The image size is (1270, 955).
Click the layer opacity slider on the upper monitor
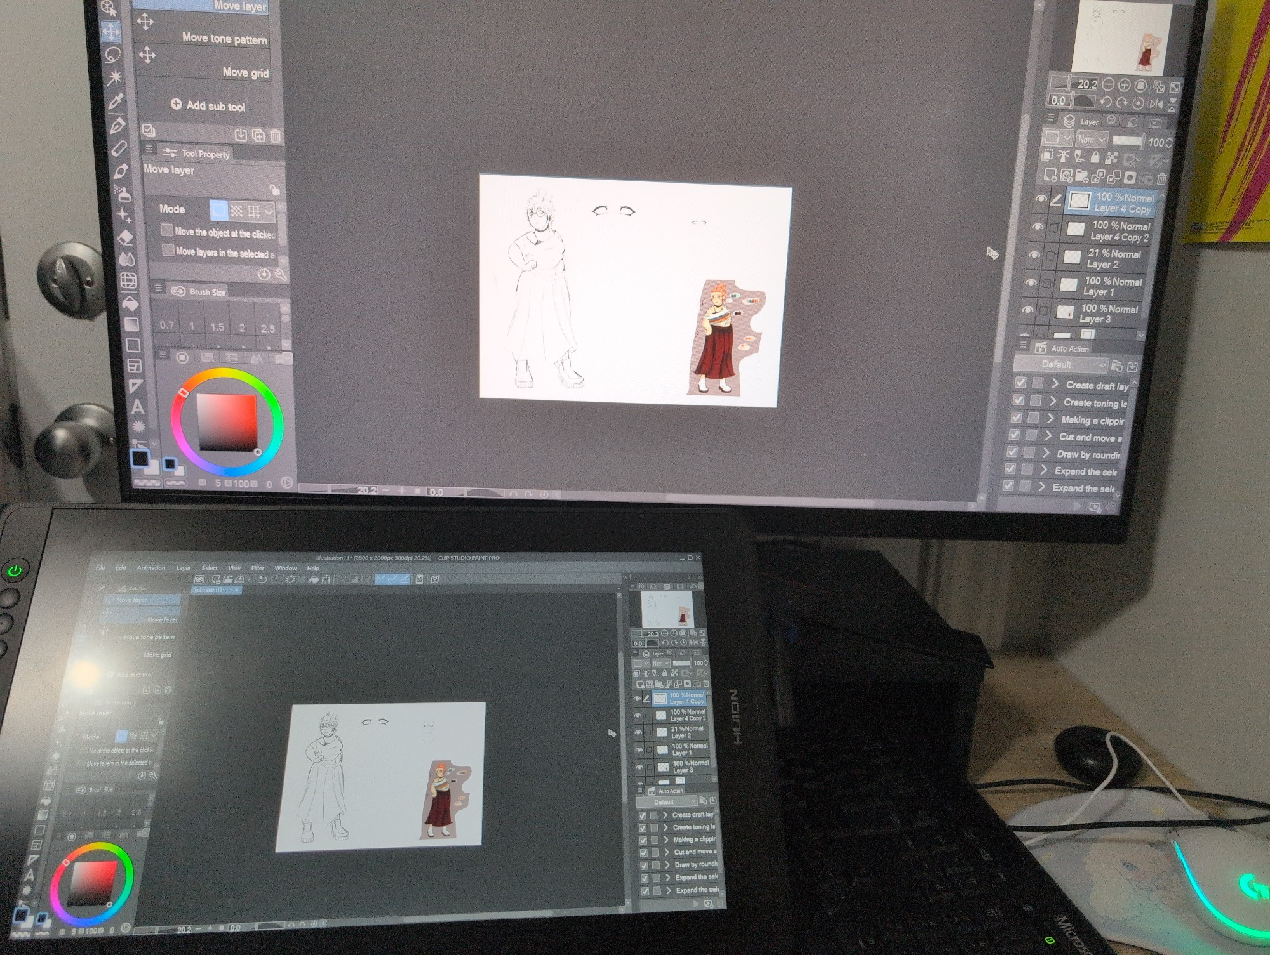tap(1128, 141)
